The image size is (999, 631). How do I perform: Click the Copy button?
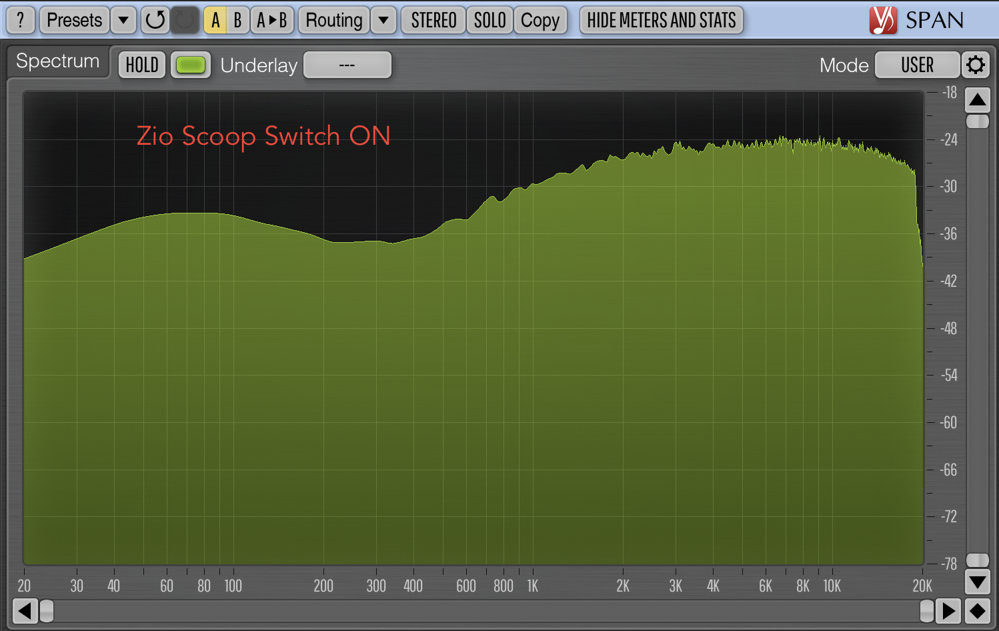[540, 20]
